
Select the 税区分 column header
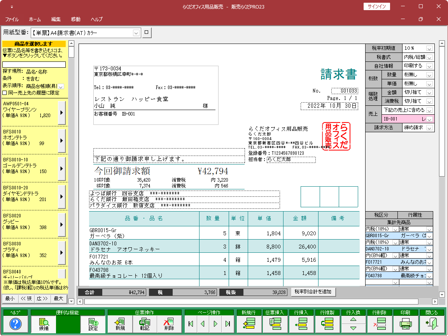pos(381,215)
